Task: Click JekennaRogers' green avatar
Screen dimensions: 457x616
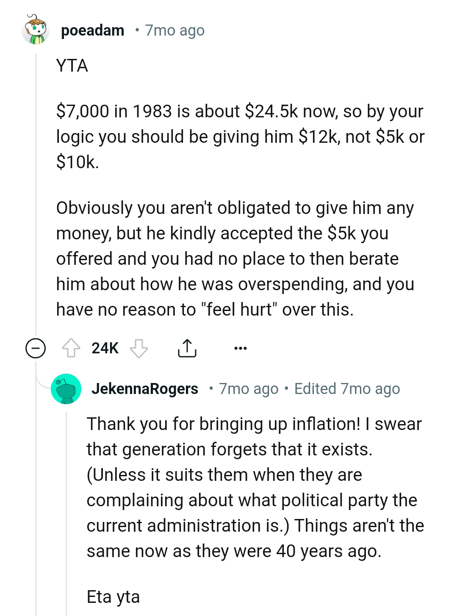Action: pos(66,388)
